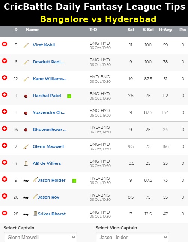Click red arrow icon for Srikar Bharat

[5, 213]
